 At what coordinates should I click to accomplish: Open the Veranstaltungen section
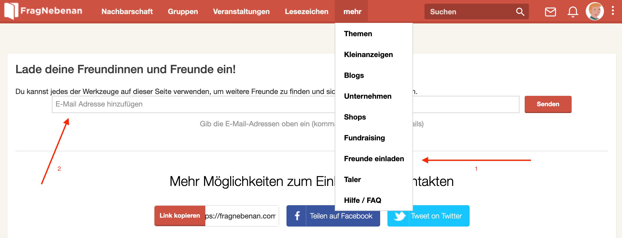point(241,11)
